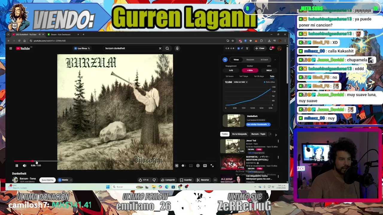Open the Jesus' Tod video thumbnail
This screenshot has width=383, height=215.
tap(232, 146)
